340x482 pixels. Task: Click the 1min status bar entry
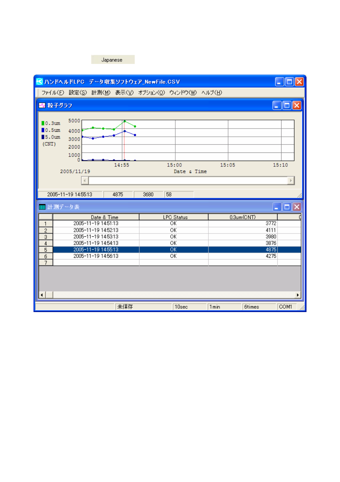point(225,307)
